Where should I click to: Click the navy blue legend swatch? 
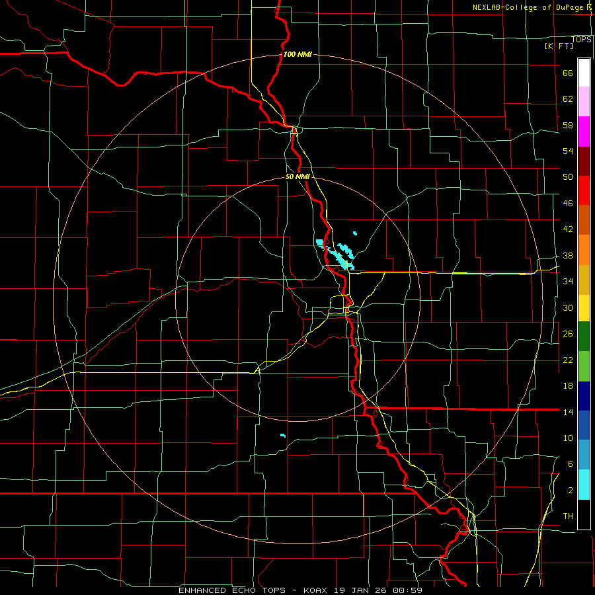(584, 396)
